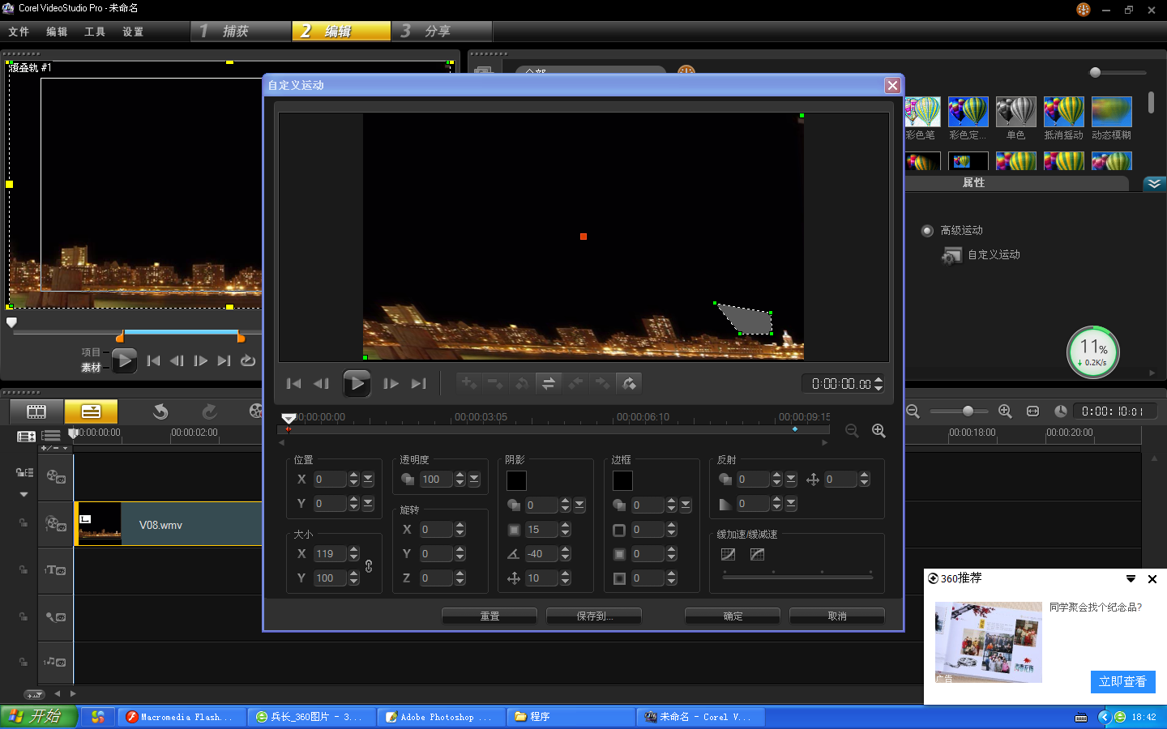Open the 编辑 menu
The width and height of the screenshot is (1167, 729).
(57, 32)
